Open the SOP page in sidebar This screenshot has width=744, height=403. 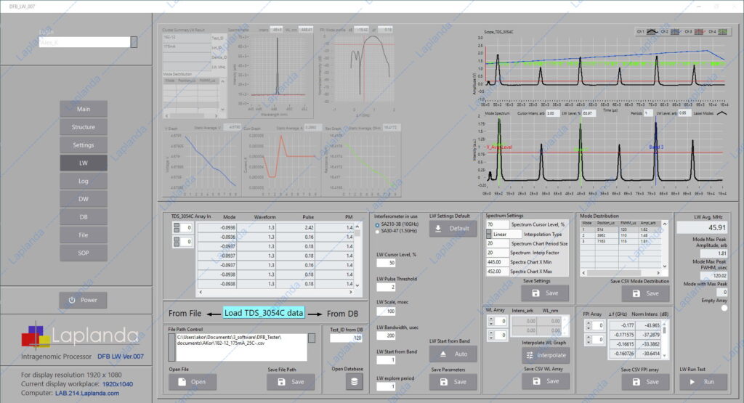click(84, 253)
